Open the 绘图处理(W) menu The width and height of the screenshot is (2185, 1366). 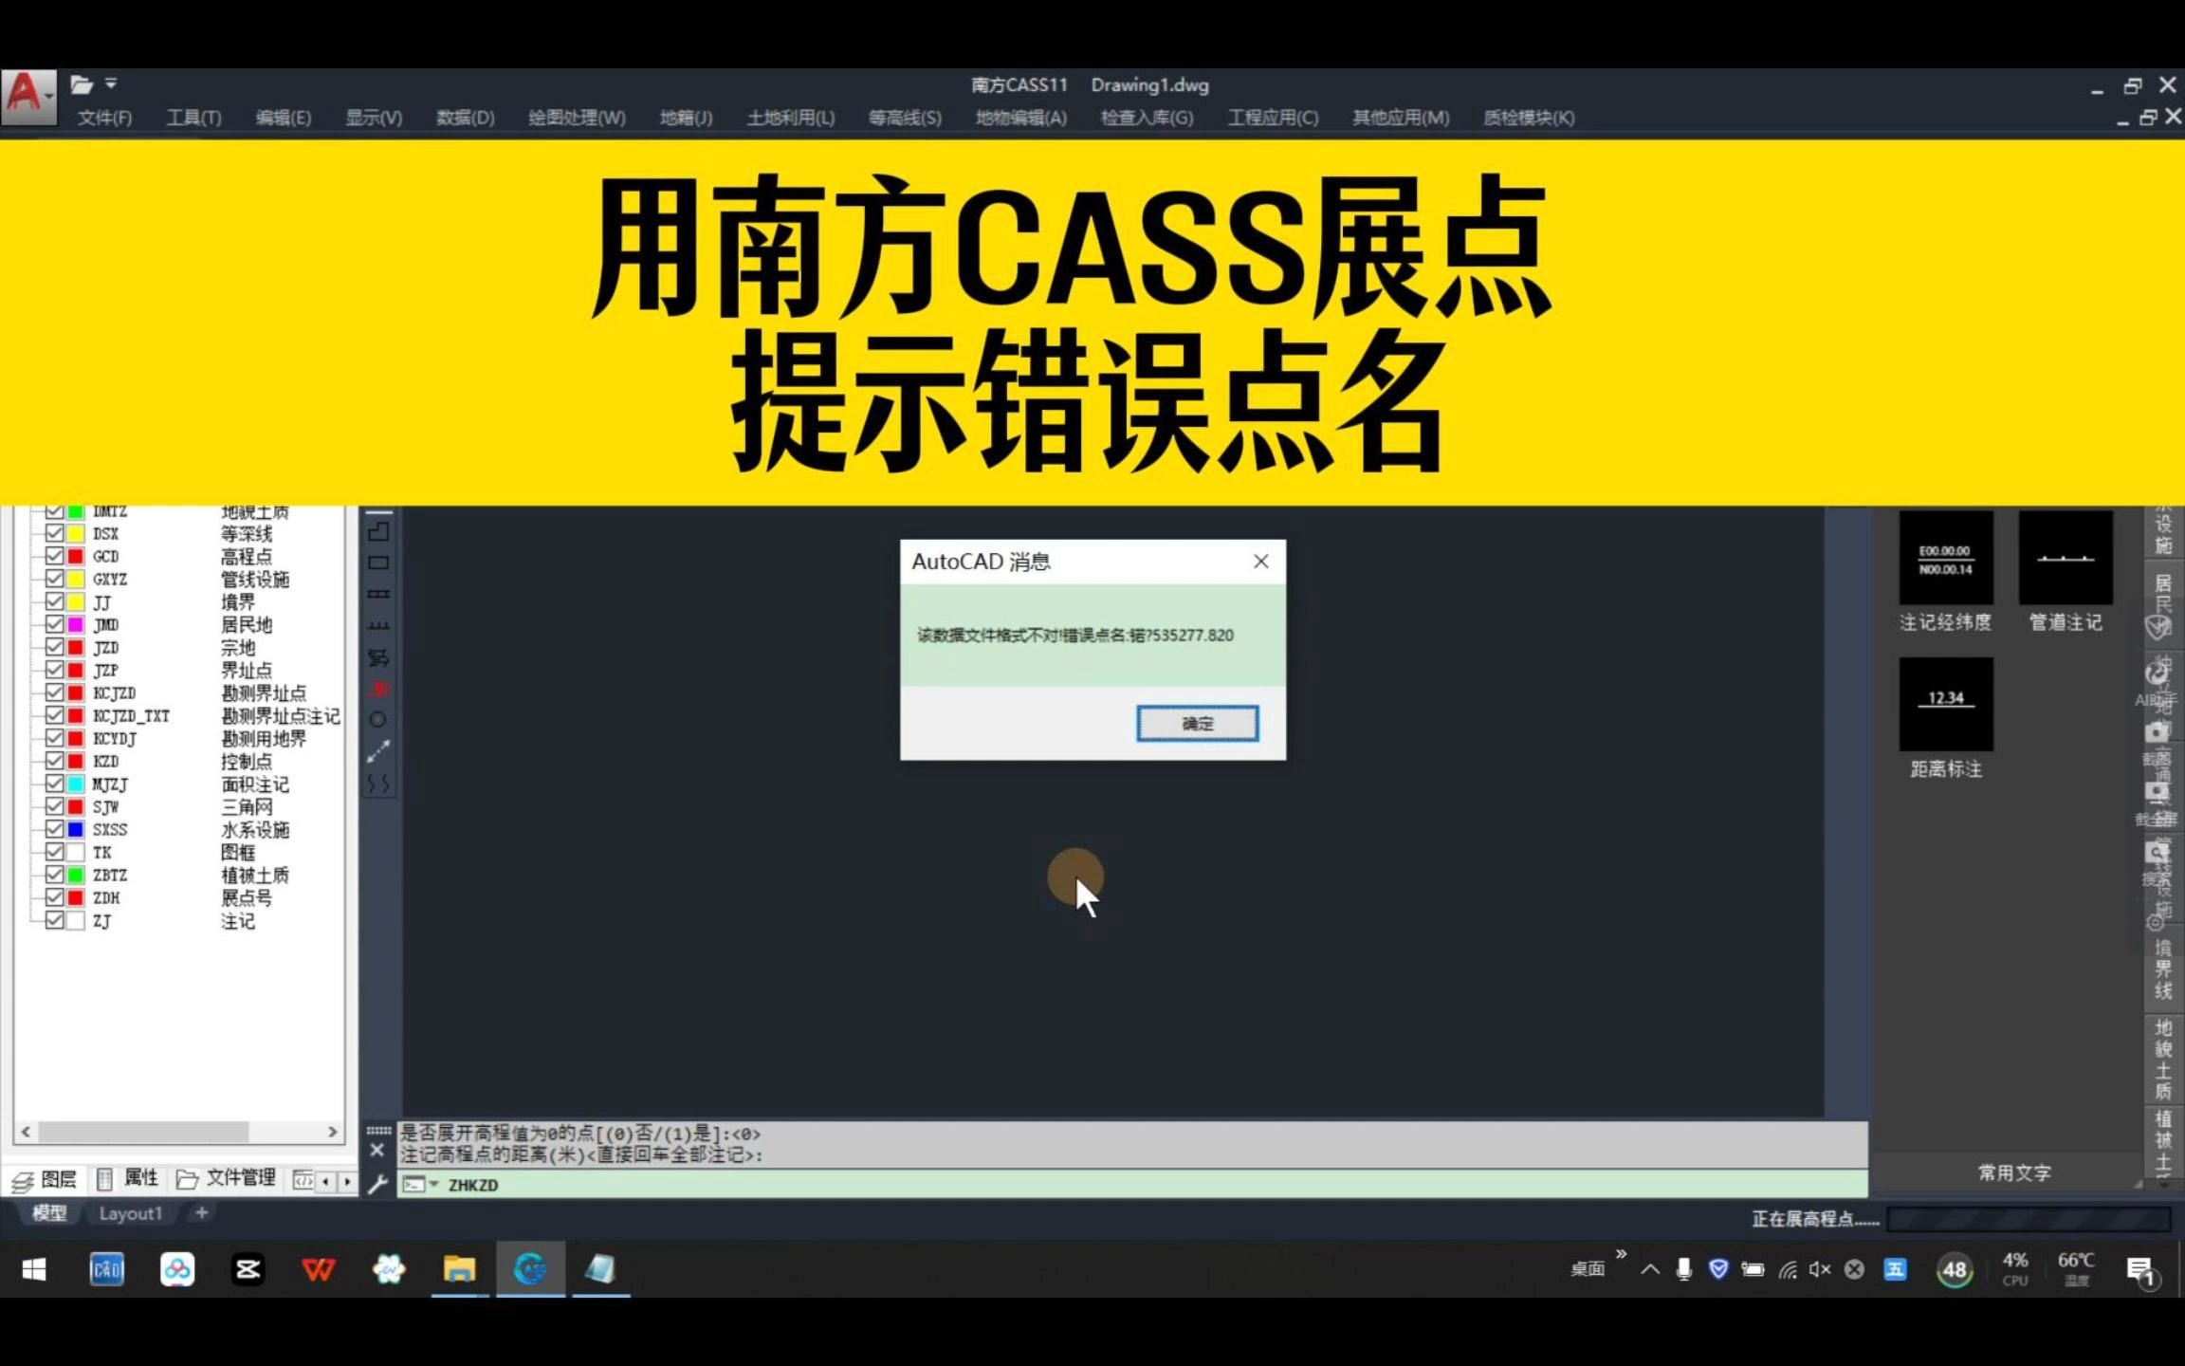(577, 118)
